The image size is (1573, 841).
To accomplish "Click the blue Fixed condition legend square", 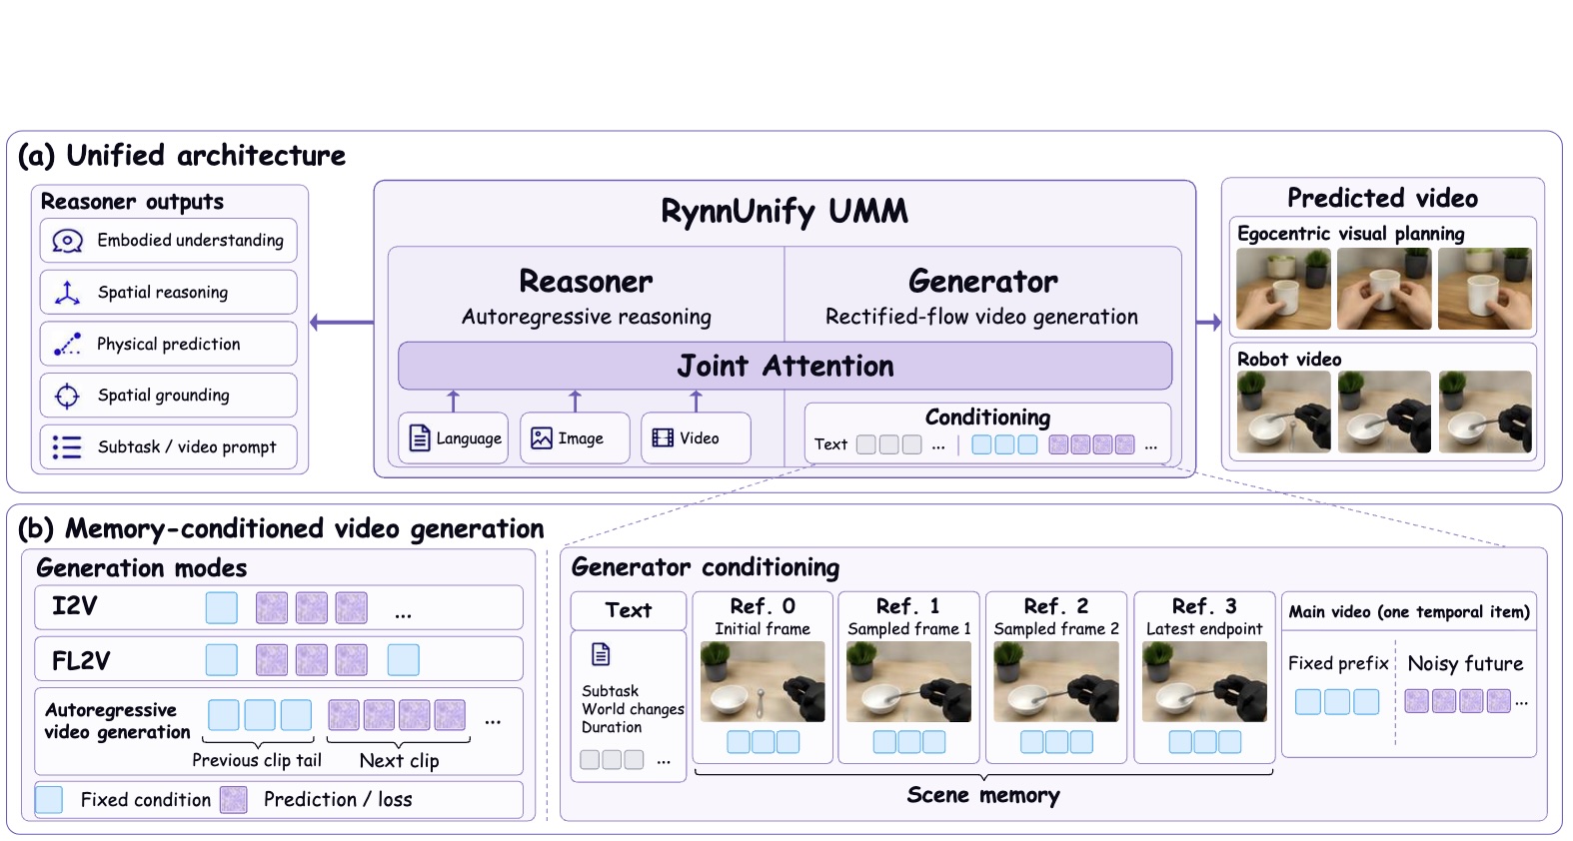I will tap(49, 799).
